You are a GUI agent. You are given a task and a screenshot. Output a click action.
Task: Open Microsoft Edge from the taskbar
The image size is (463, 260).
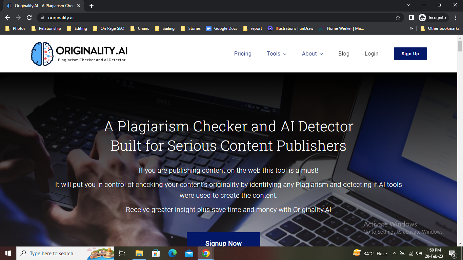173,253
